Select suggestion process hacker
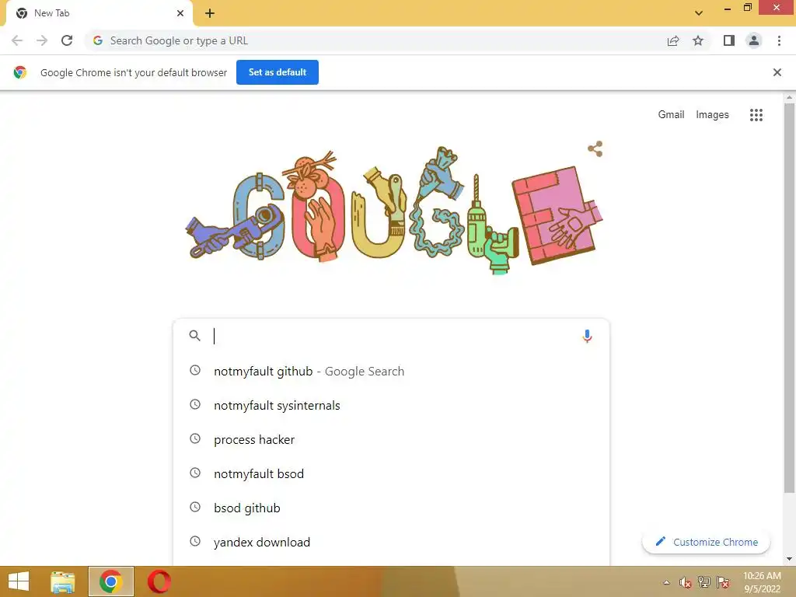The height and width of the screenshot is (597, 796). click(391, 440)
